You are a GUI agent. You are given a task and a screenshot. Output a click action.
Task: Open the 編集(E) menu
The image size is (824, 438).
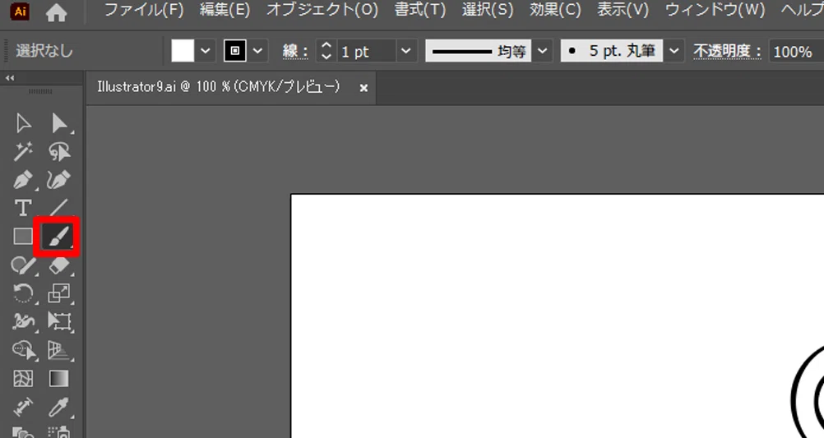tap(225, 10)
